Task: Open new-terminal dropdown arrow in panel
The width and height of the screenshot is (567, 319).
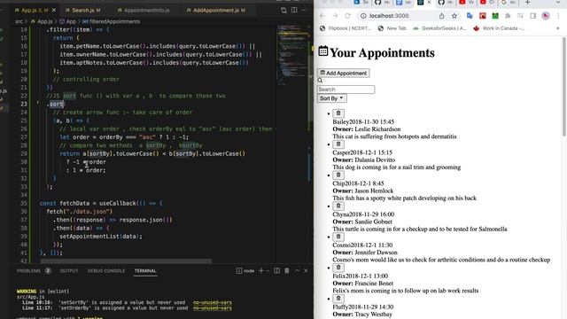Action: pyautogui.click(x=268, y=270)
